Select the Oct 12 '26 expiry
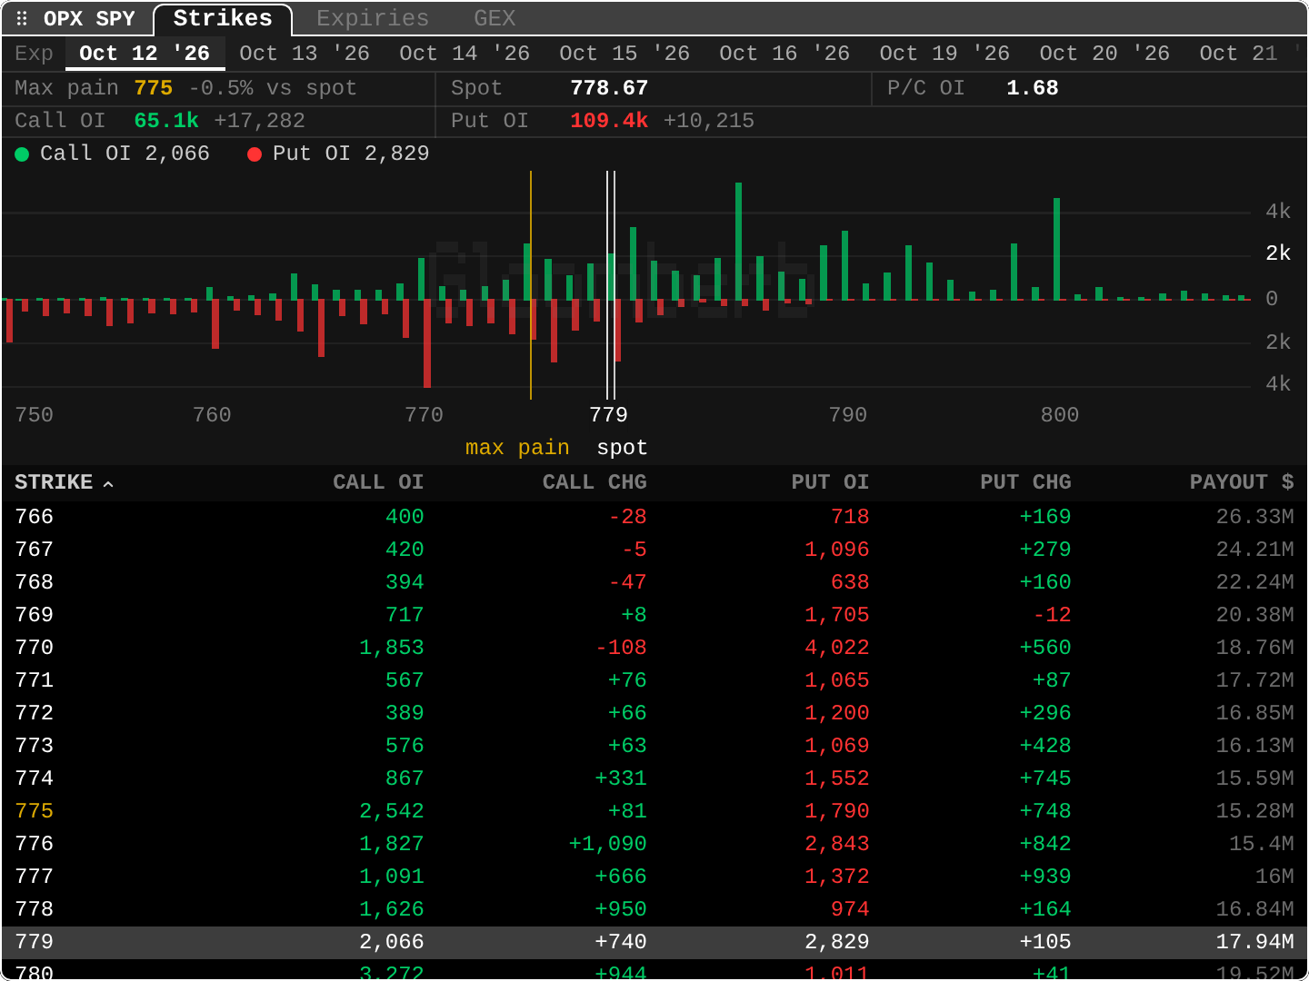1309x981 pixels. tap(145, 54)
